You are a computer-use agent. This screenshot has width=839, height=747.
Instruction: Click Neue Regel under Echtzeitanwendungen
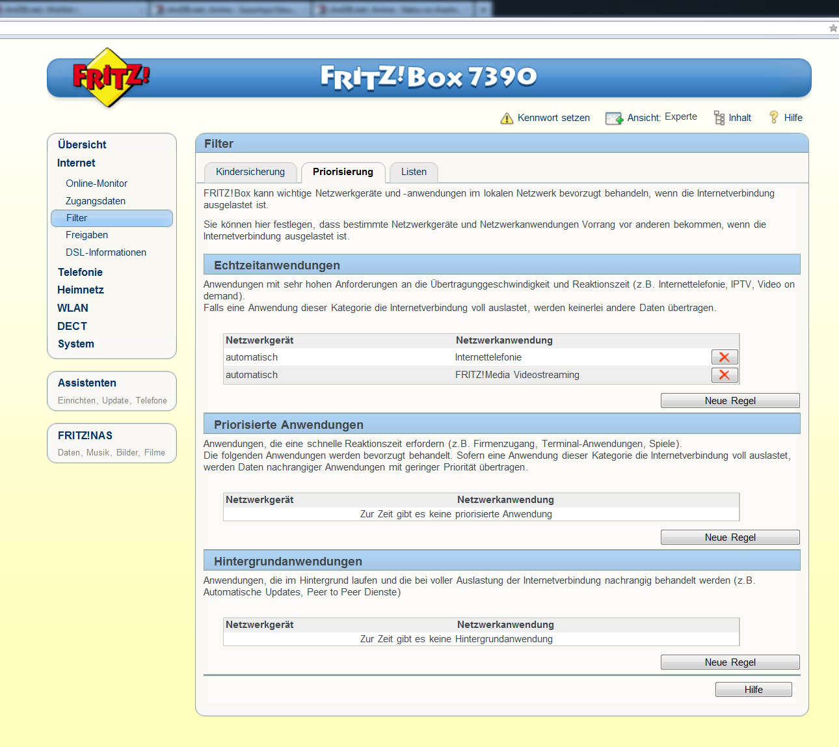click(x=730, y=401)
